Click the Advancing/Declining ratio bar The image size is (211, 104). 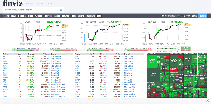tap(26, 50)
